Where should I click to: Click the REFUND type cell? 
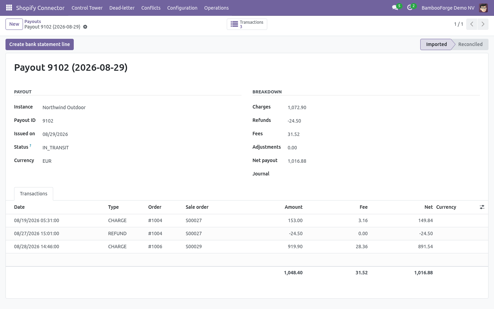click(117, 233)
